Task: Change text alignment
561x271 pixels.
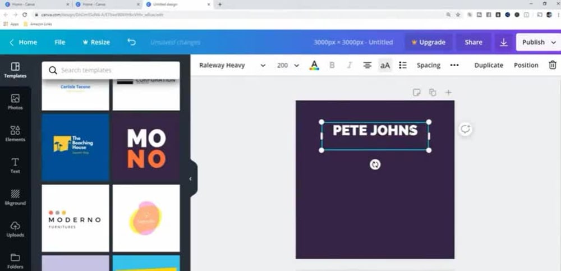Action: coord(367,65)
